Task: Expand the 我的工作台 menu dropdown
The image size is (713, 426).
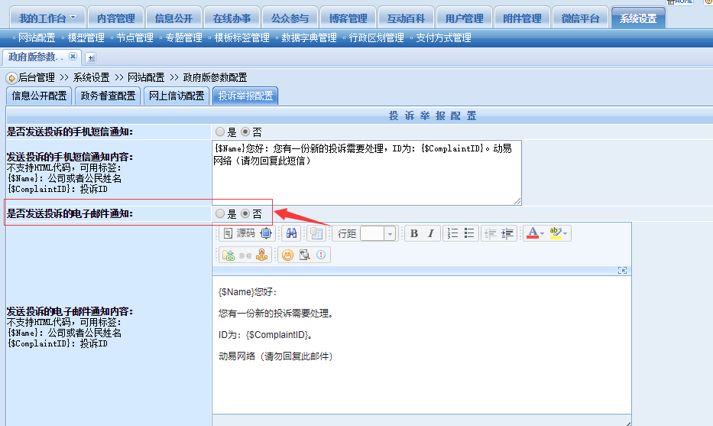Action: (73, 18)
